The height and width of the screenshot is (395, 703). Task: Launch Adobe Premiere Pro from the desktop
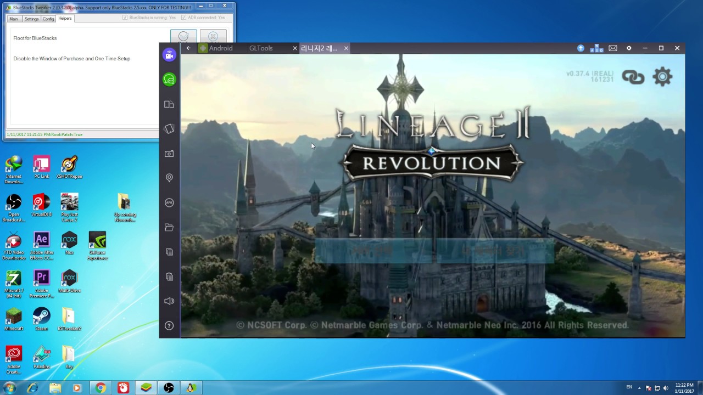point(41,284)
